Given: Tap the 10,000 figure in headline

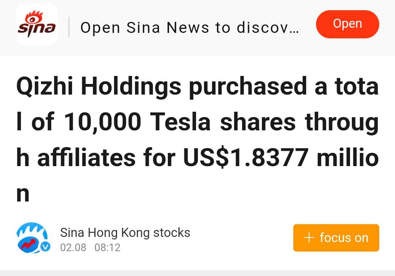Looking at the screenshot, I should 102,122.
